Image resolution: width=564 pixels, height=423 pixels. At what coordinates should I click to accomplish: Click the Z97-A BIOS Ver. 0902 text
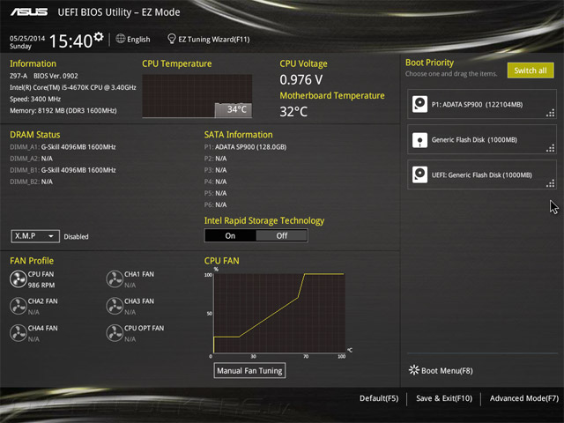[44, 76]
